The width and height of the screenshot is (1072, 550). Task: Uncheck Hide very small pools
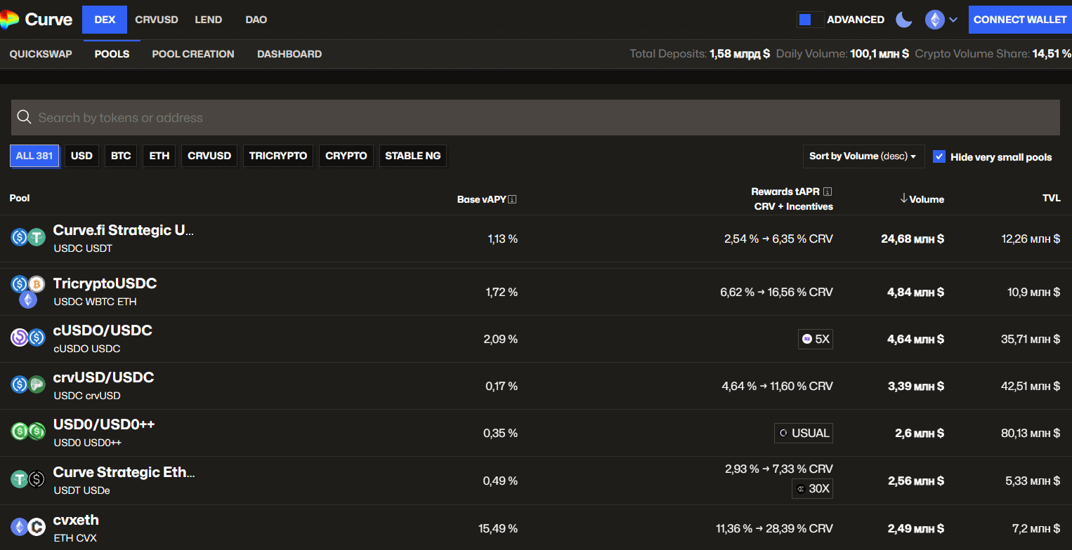[x=939, y=156]
